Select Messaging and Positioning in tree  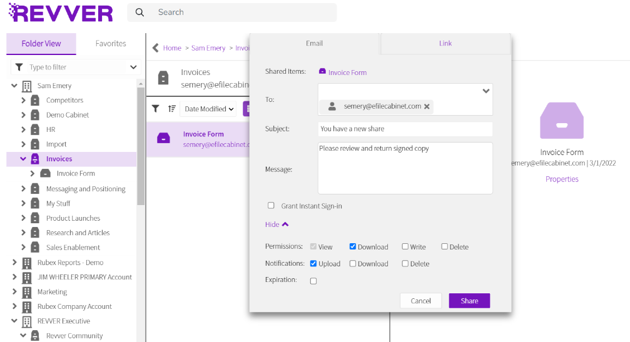coord(86,189)
